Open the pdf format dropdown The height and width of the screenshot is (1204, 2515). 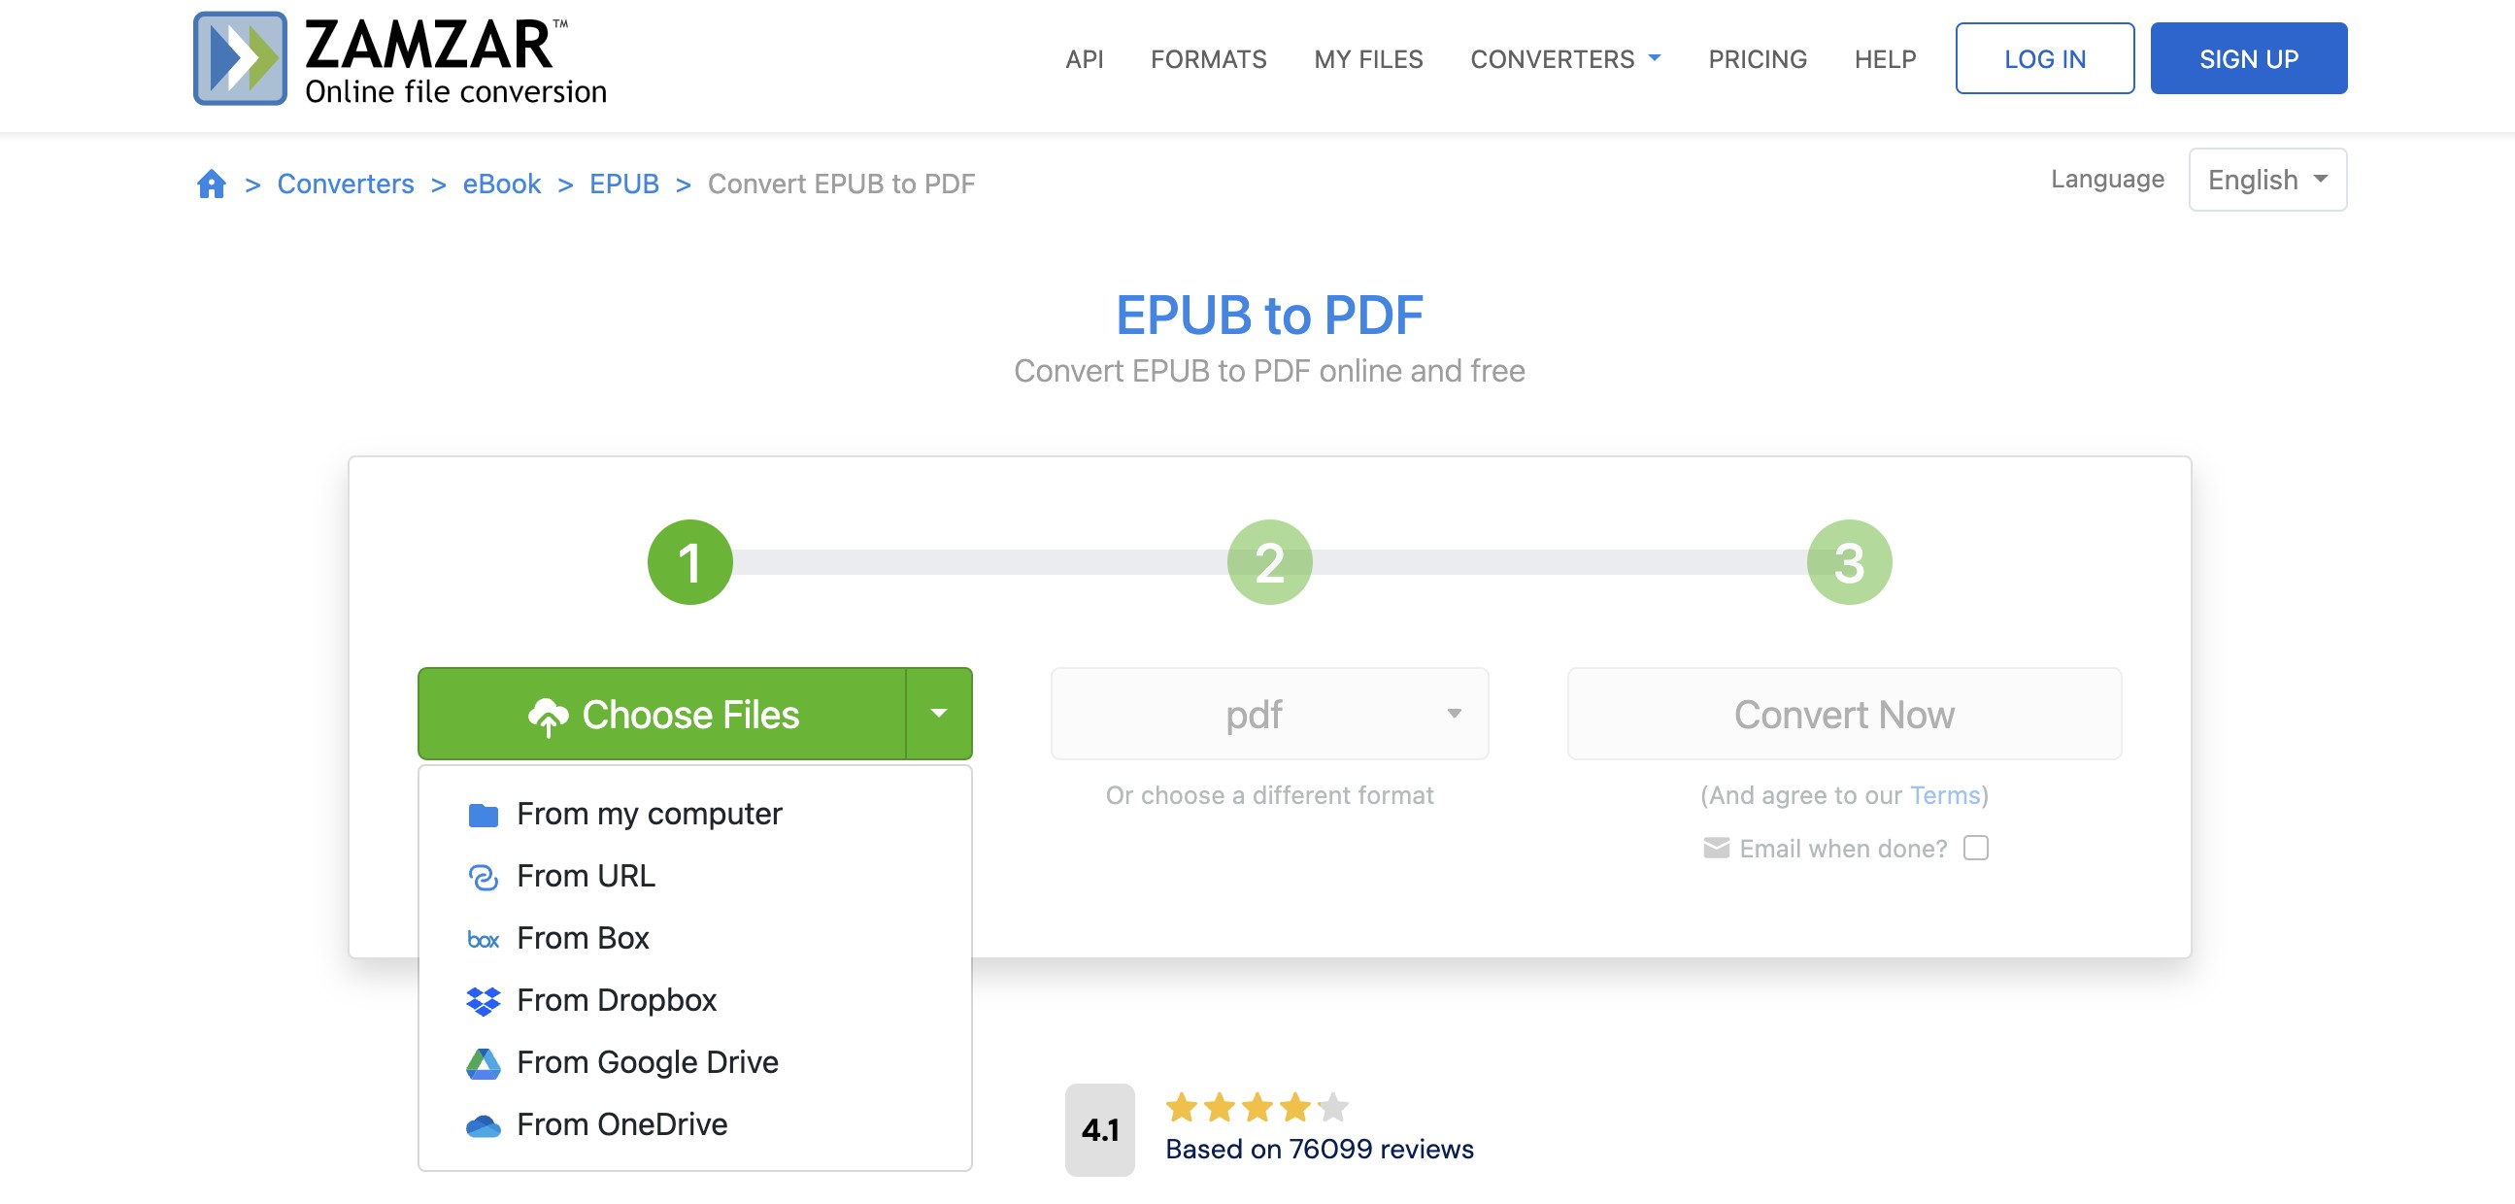pyautogui.click(x=1269, y=714)
